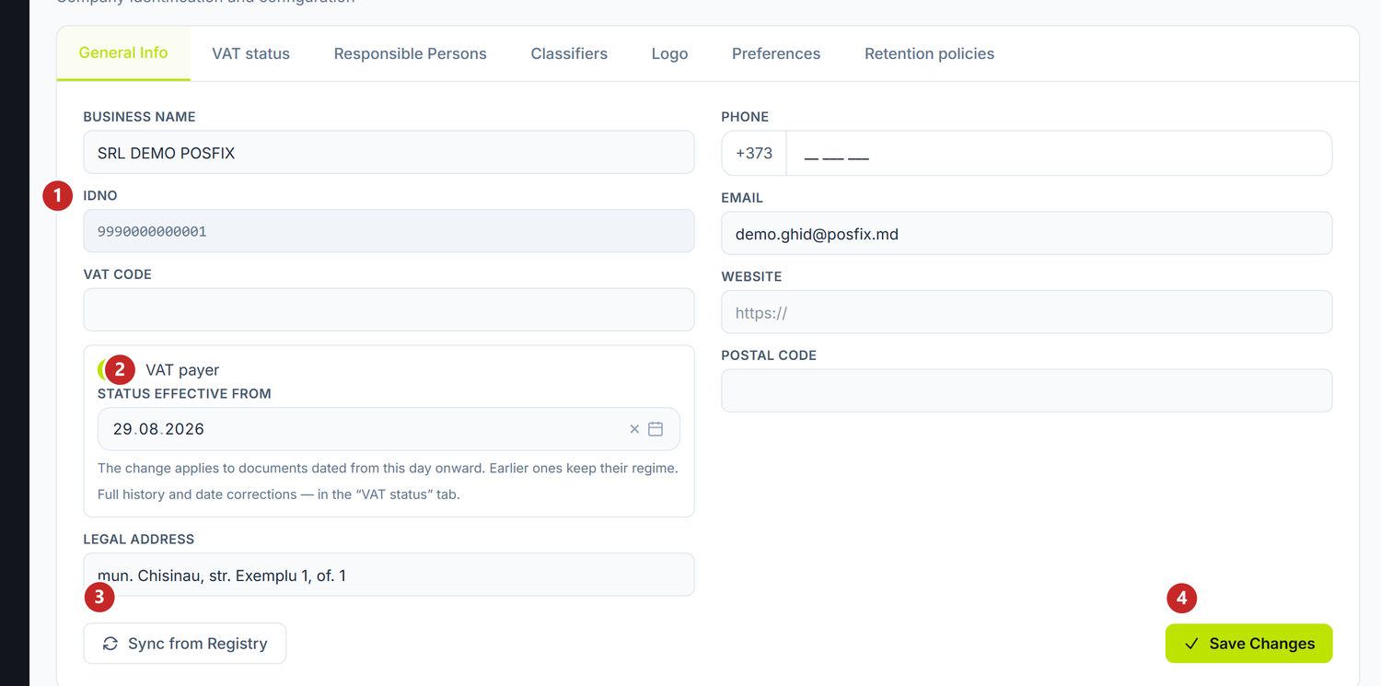Click the empty VAT Code field
Image resolution: width=1381 pixels, height=686 pixels.
[389, 309]
